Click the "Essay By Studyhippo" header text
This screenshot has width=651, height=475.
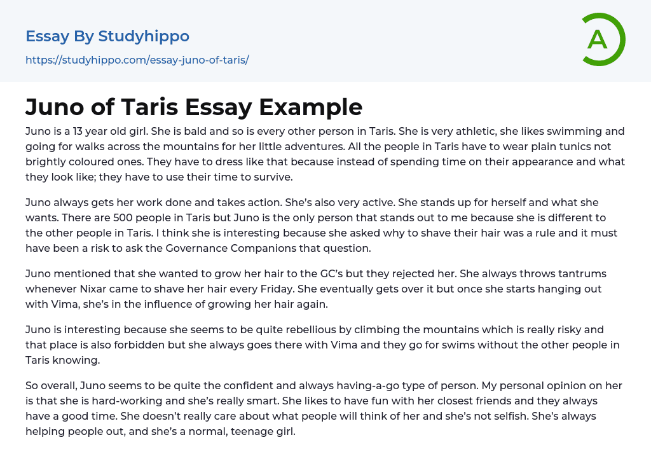107,36
